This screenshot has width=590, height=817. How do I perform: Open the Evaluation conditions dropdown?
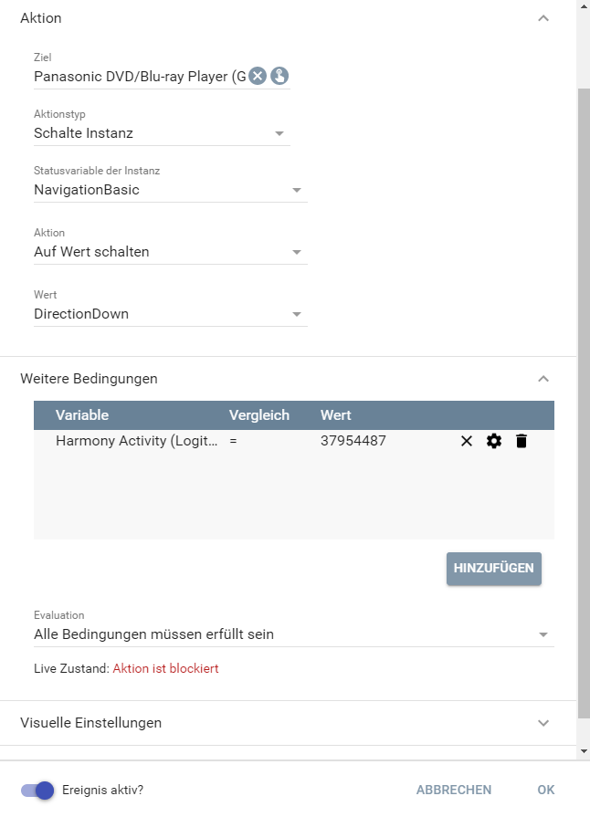tap(293, 634)
